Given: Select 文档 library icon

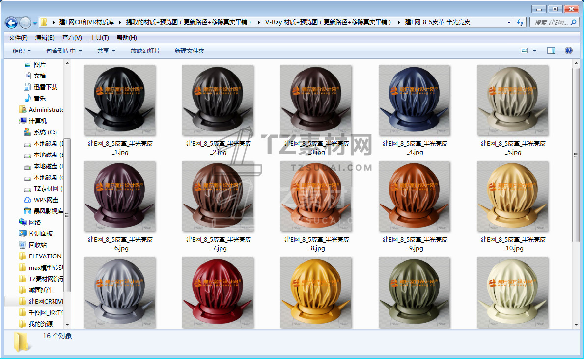Looking at the screenshot, I should pyautogui.click(x=27, y=76).
